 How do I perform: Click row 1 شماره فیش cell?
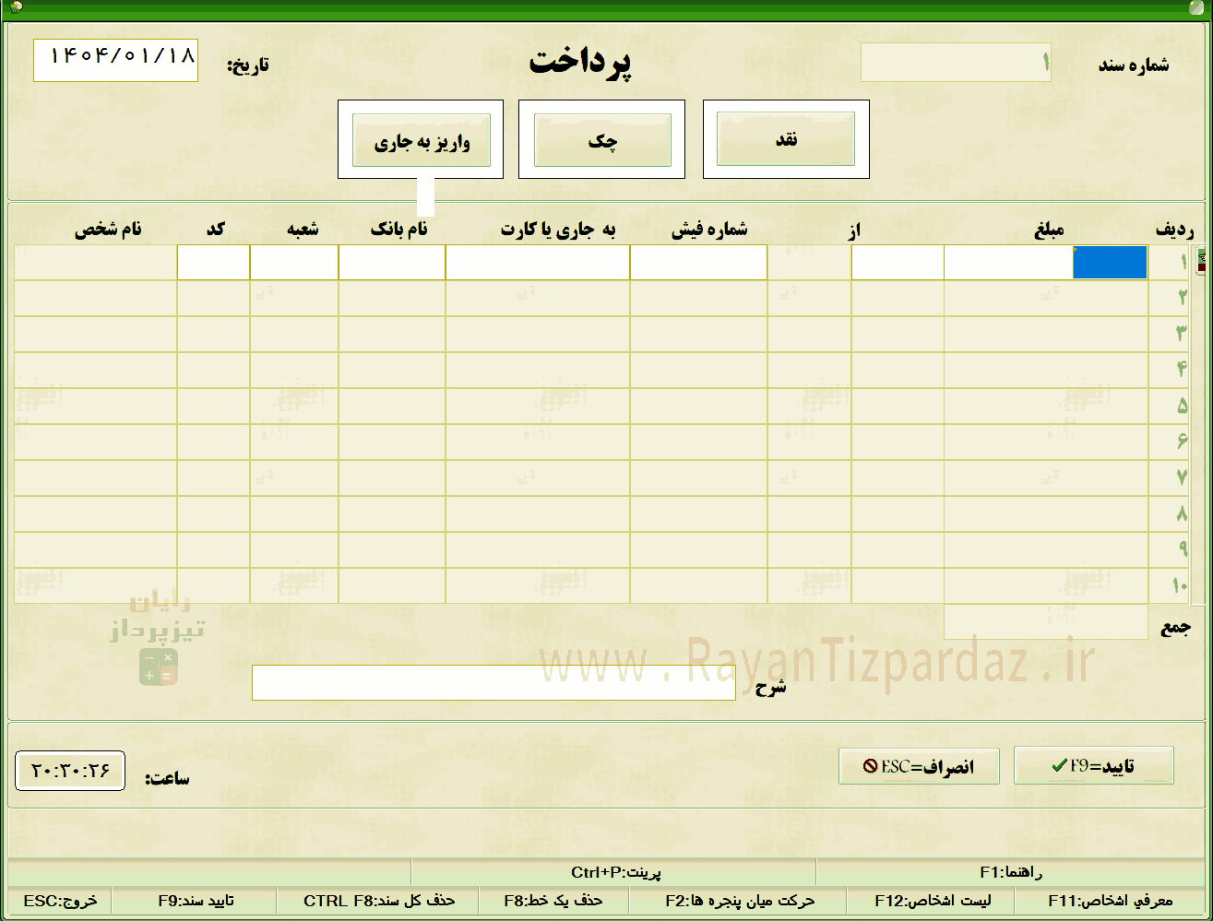(698, 262)
